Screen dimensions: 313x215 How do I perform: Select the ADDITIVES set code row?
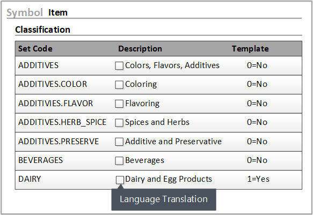coord(158,65)
